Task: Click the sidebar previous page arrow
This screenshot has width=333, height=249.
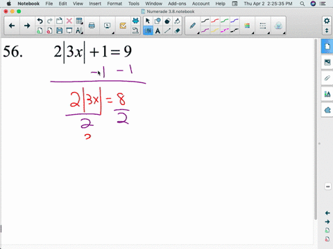Action: 327,213
